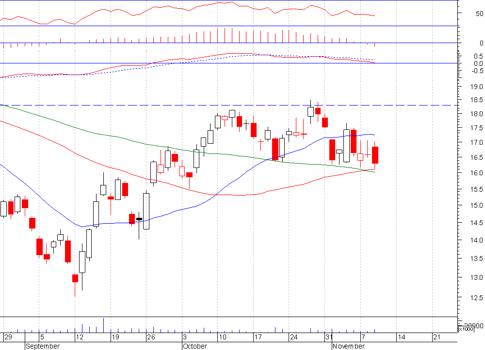Click the price label '13.5' on scale
The height and width of the screenshot is (350, 485).
[x=476, y=259]
